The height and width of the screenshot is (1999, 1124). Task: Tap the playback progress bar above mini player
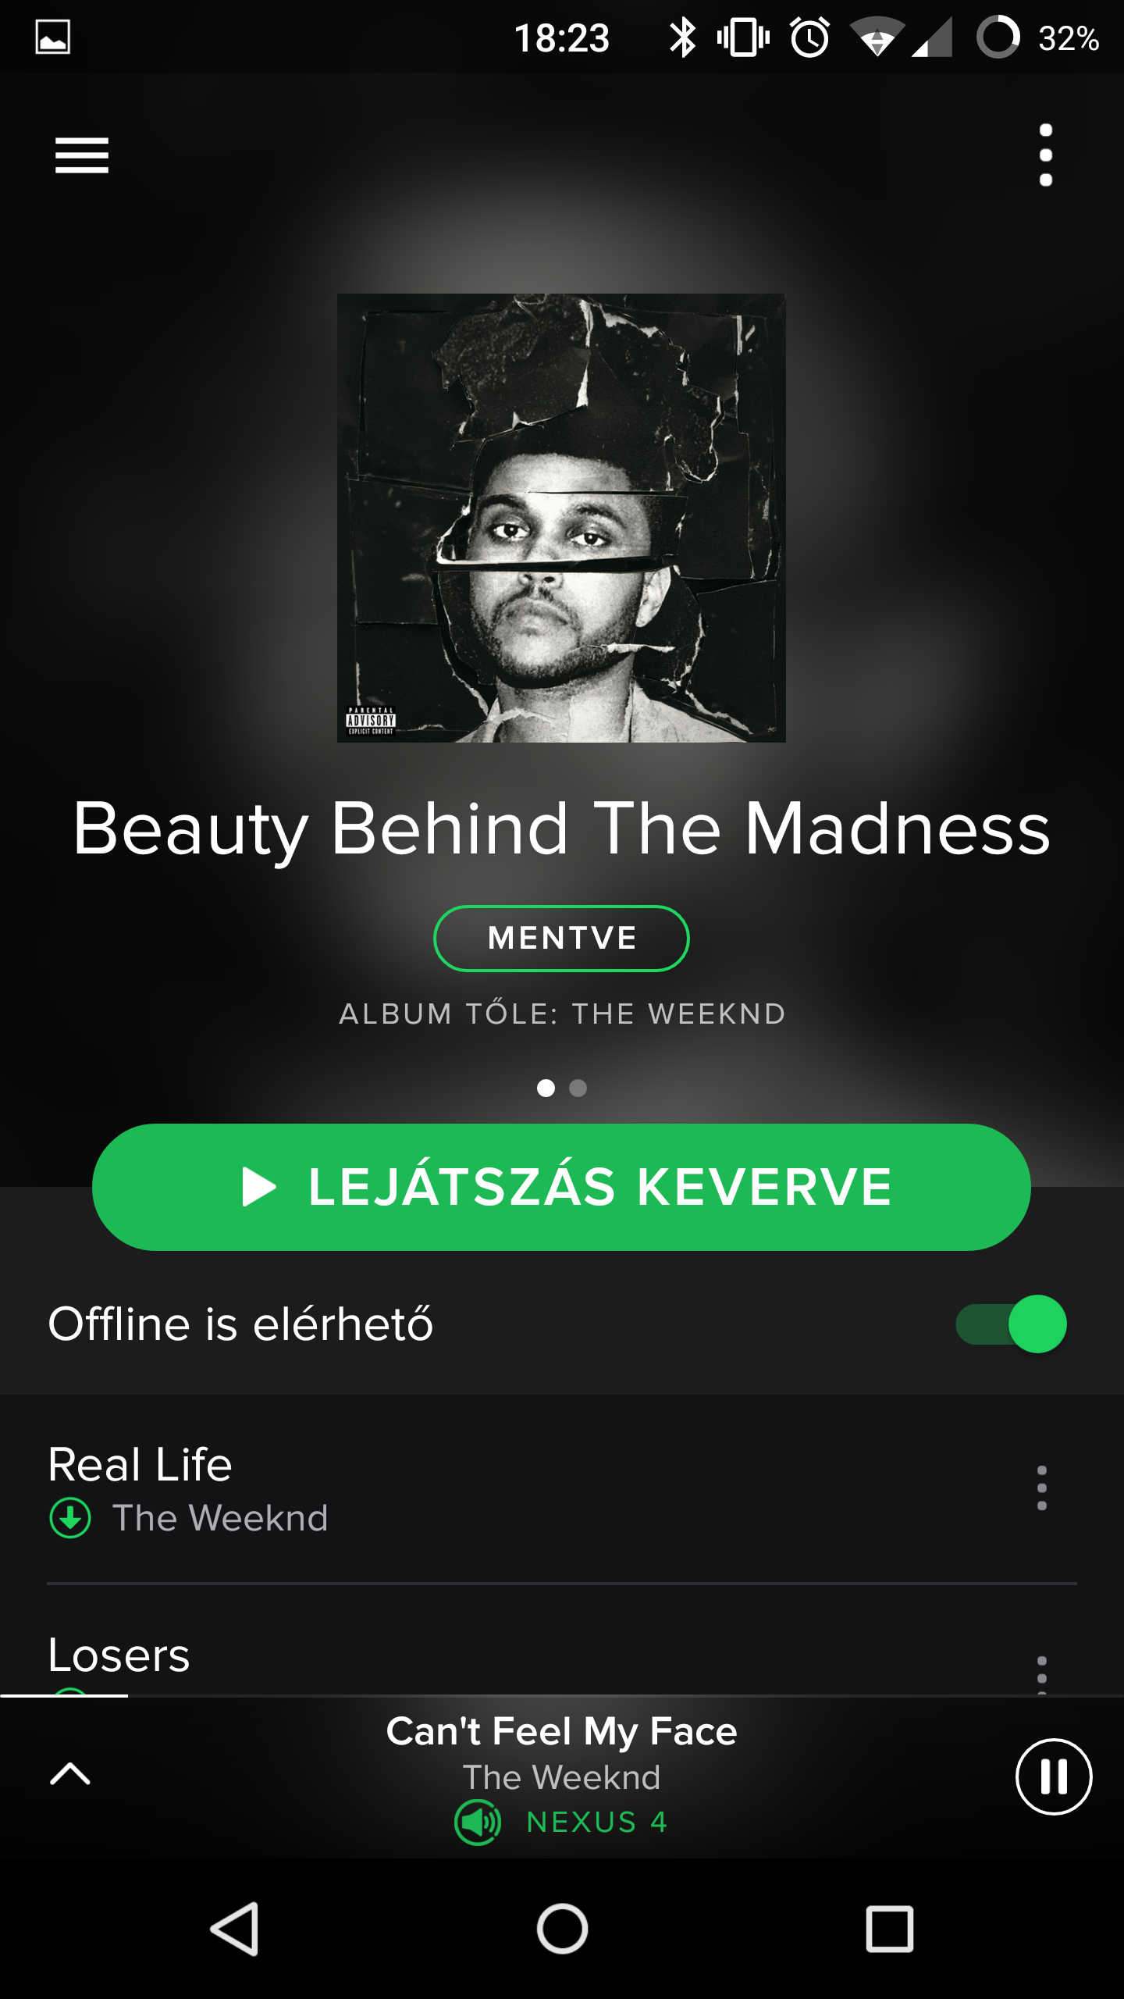coord(562,1695)
